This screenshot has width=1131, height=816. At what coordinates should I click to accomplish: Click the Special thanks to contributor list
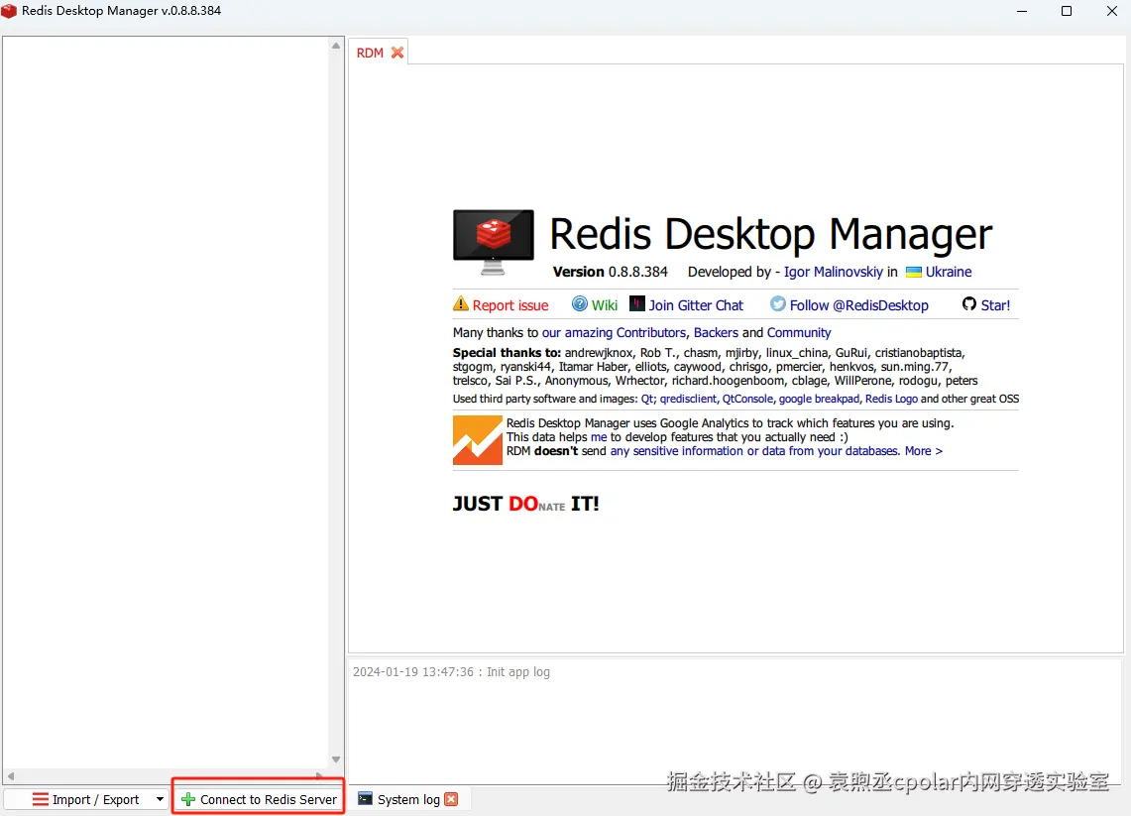coord(715,367)
